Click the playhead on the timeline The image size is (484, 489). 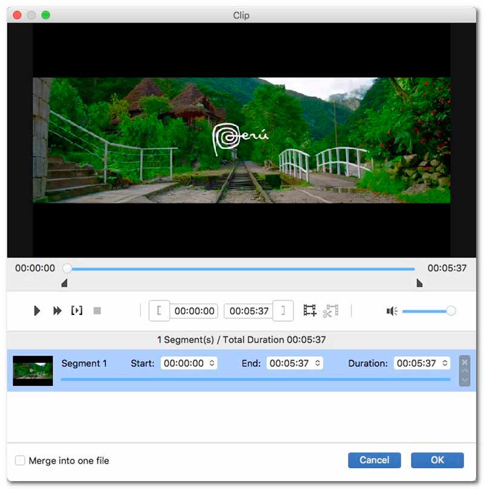pyautogui.click(x=67, y=268)
